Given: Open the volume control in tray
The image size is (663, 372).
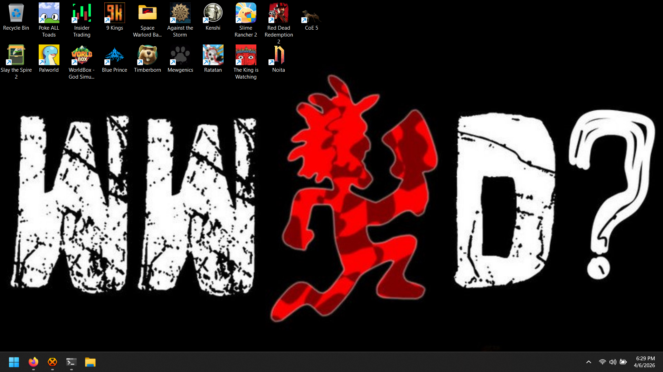Looking at the screenshot, I should tap(613, 362).
